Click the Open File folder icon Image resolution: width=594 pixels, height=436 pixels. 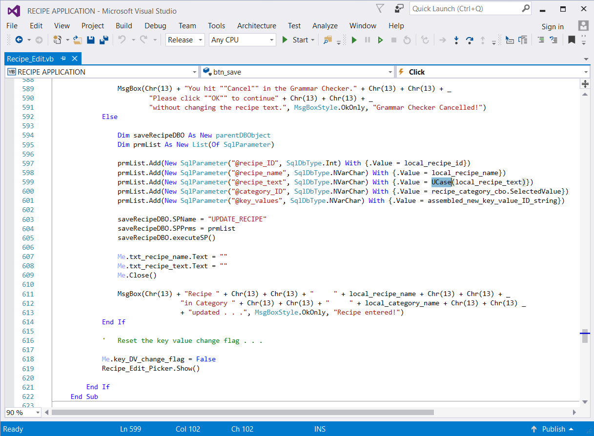(x=78, y=40)
